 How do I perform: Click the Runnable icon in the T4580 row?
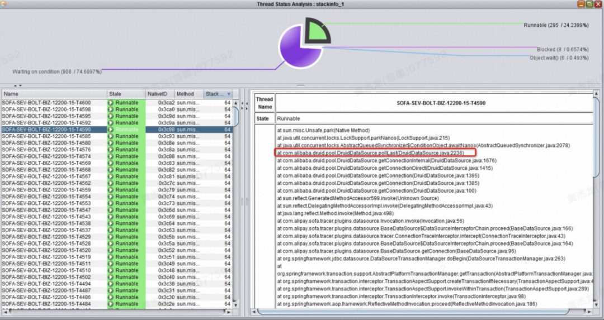tap(111, 143)
